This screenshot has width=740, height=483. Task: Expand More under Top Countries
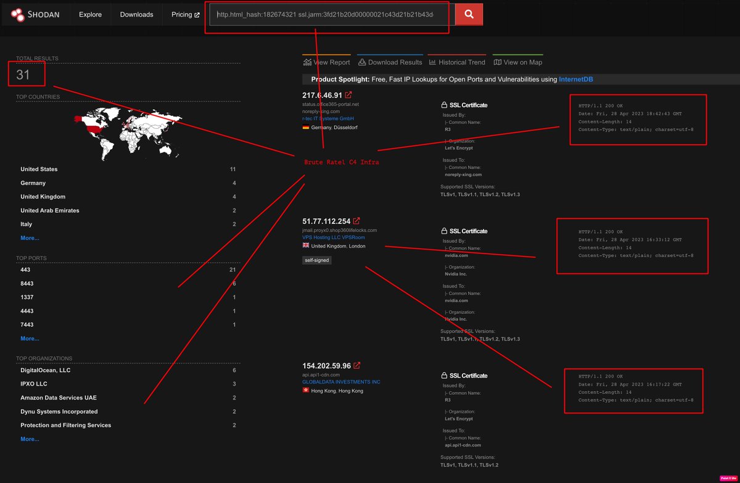pos(30,237)
